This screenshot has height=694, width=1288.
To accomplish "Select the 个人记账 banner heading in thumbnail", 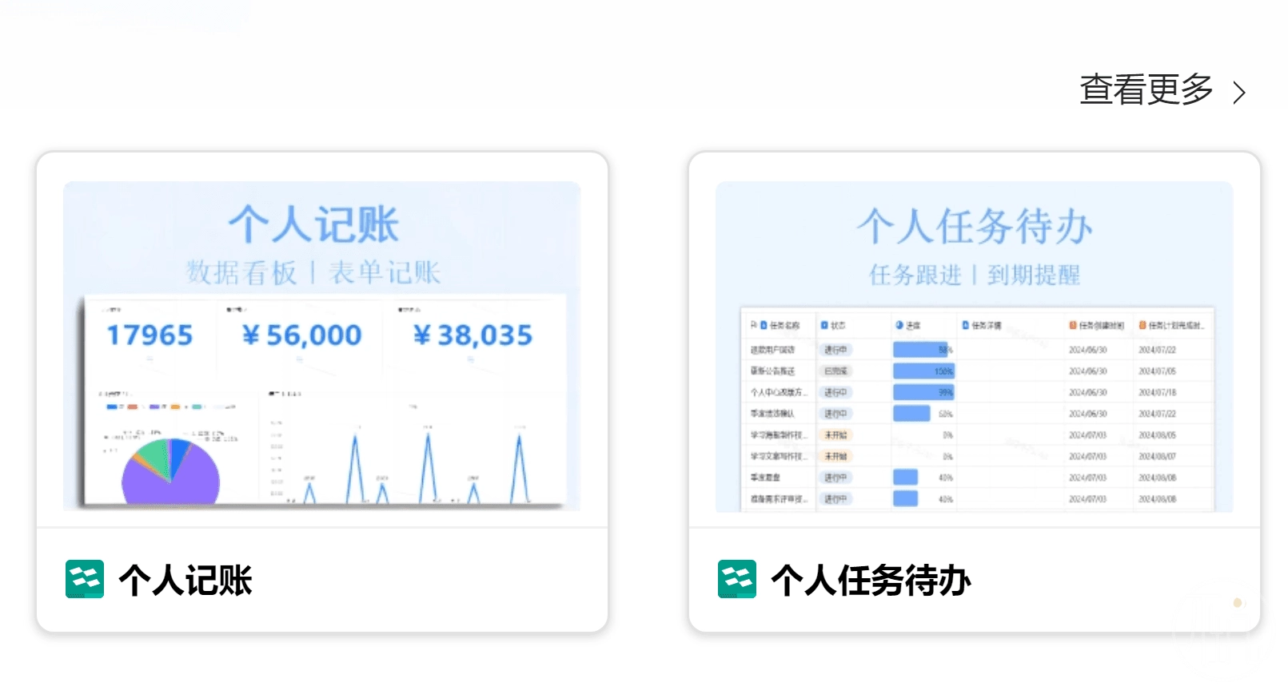I will tap(313, 224).
